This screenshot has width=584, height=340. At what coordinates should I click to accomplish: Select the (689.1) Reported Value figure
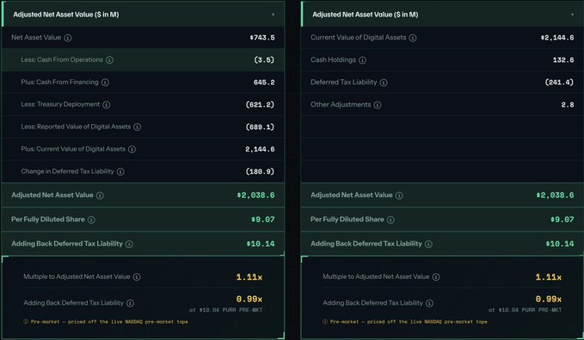click(x=260, y=127)
